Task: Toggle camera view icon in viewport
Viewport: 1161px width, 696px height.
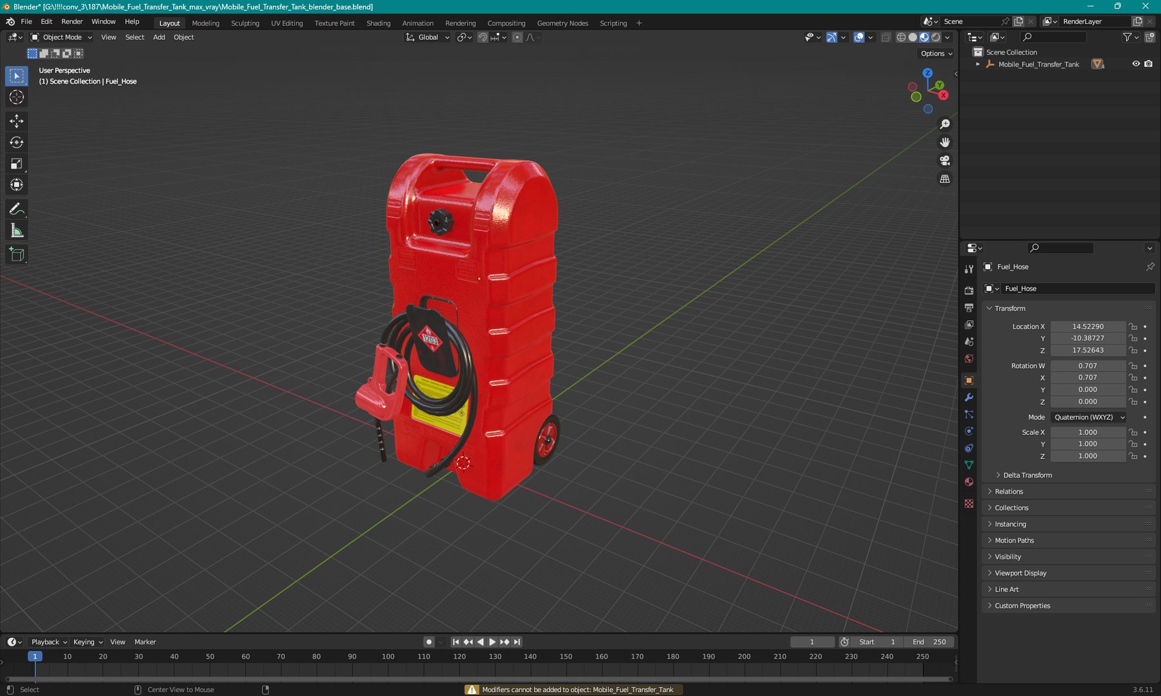Action: pyautogui.click(x=945, y=160)
